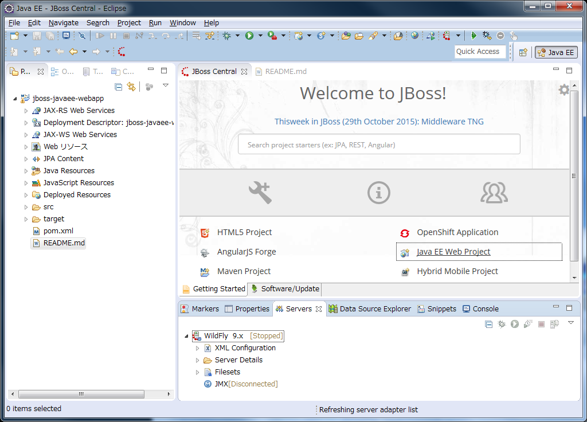Switch to the Data Source Explorer tab
Screen dimensions: 587x422
click(x=370, y=309)
